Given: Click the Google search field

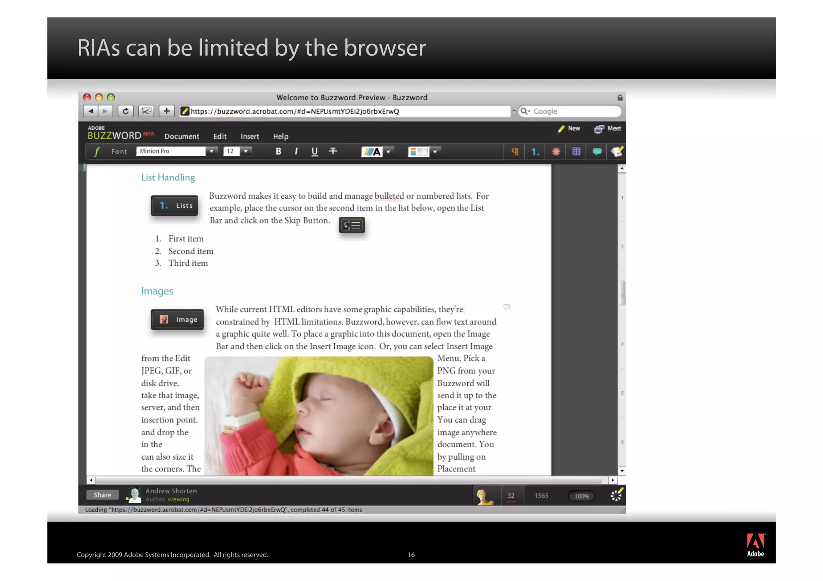Looking at the screenshot, I should 570,111.
